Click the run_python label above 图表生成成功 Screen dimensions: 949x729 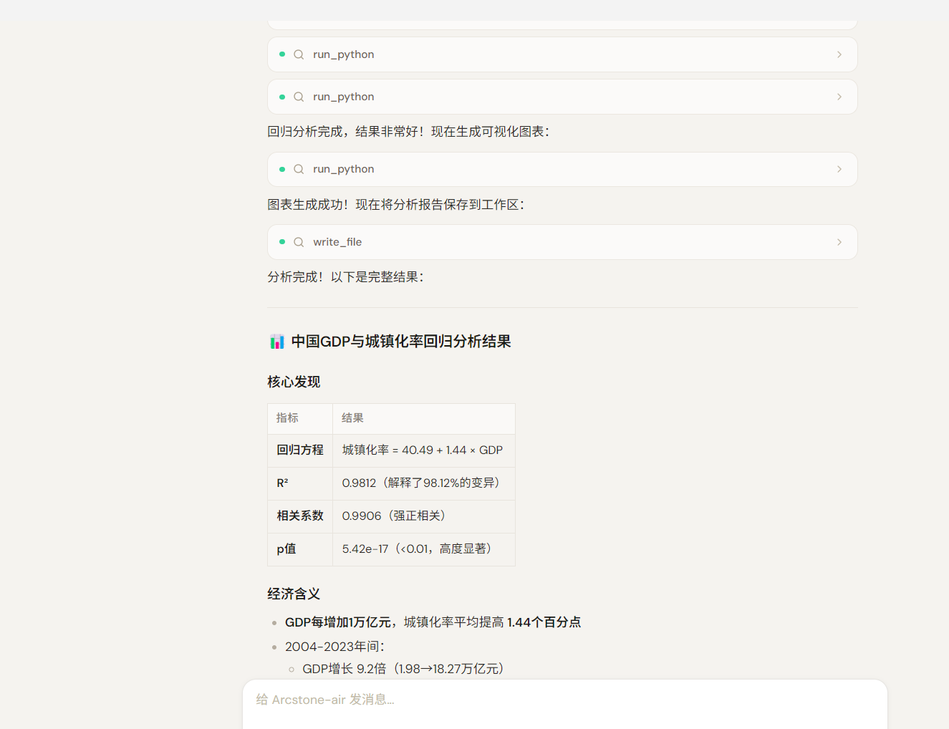click(343, 169)
